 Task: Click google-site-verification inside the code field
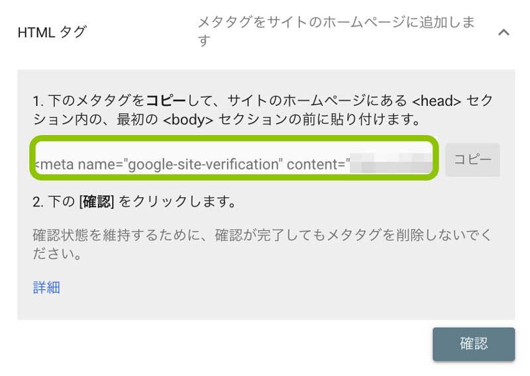tap(203, 165)
